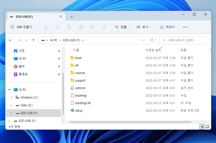
Task: Expand the bottom ESD-USB (F:) tree node
Action: coord(9,121)
